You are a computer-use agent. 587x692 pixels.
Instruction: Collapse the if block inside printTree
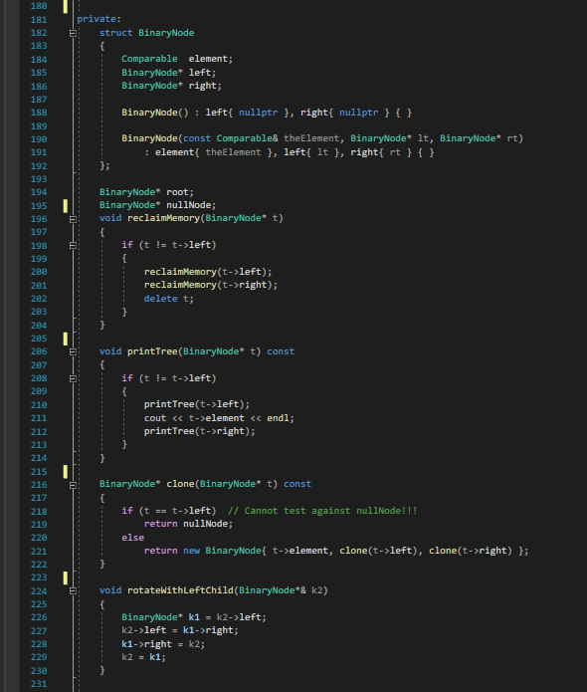coord(73,378)
